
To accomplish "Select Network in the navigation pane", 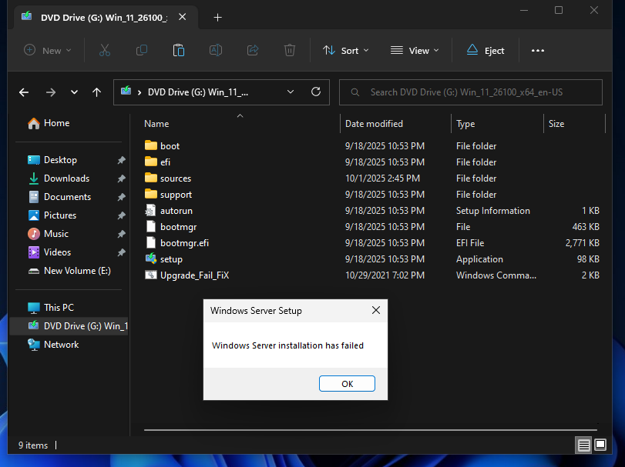I will (x=53, y=345).
